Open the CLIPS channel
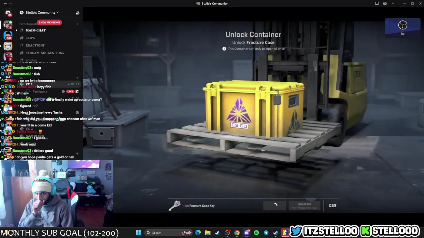 click(30, 38)
